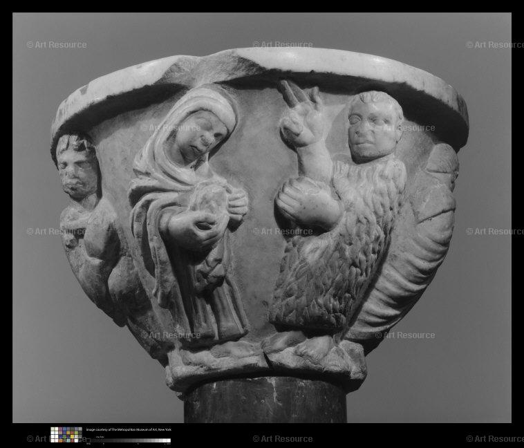This screenshot has width=524, height=448.
Task: Click the sculpture photograph of the carved font
Action: pyautogui.click(x=262, y=218)
